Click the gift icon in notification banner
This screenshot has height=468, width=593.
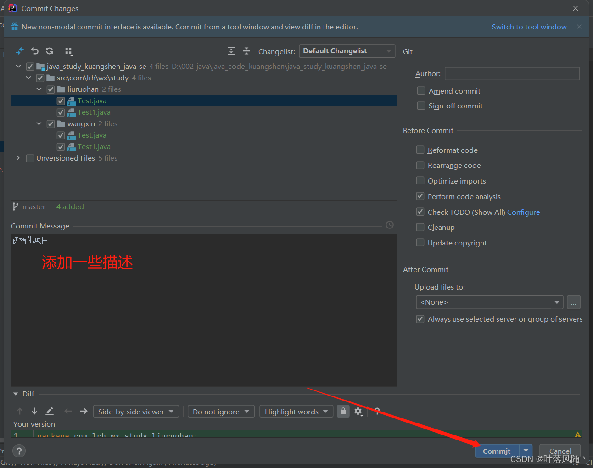pos(15,27)
